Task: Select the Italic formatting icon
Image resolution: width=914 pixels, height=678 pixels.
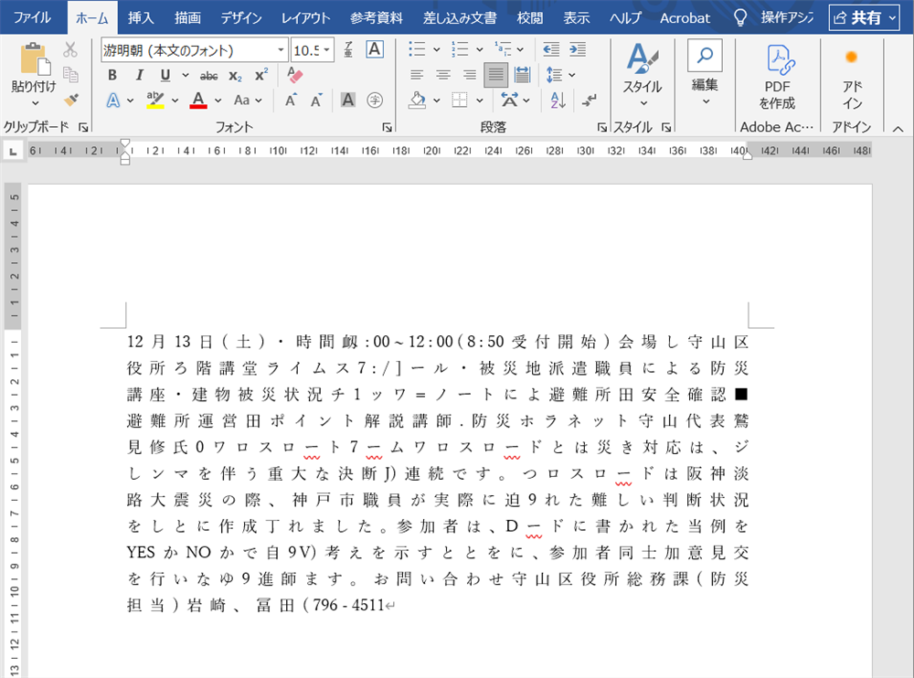Action: [x=138, y=74]
